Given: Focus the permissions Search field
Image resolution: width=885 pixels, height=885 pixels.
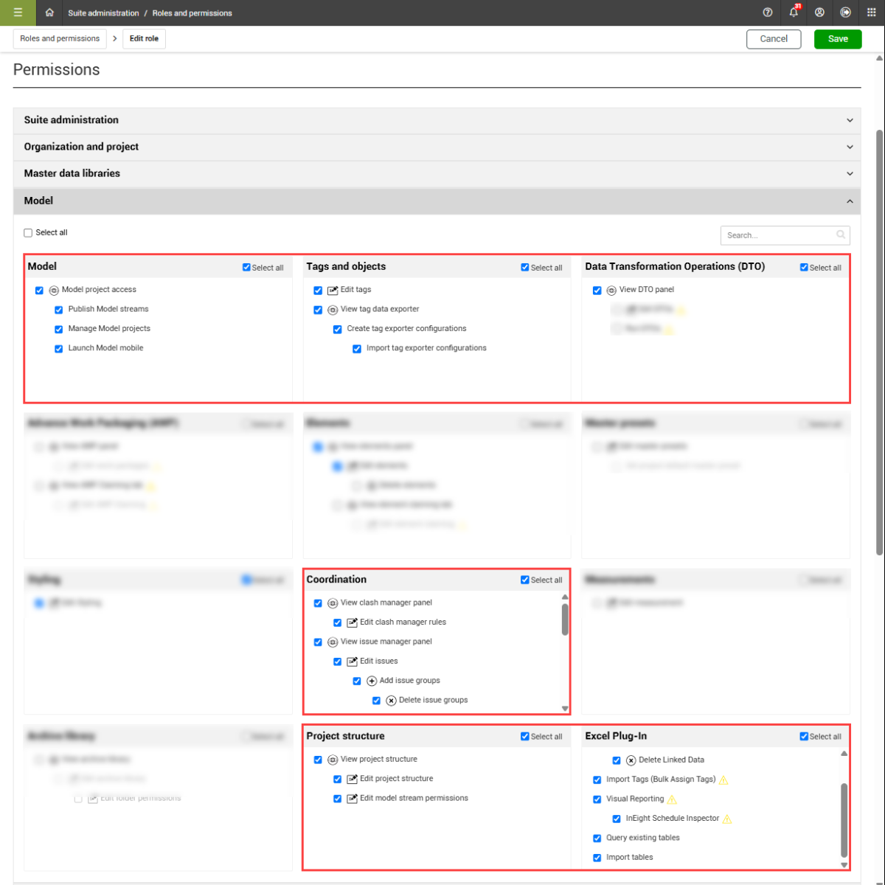Looking at the screenshot, I should pos(785,235).
